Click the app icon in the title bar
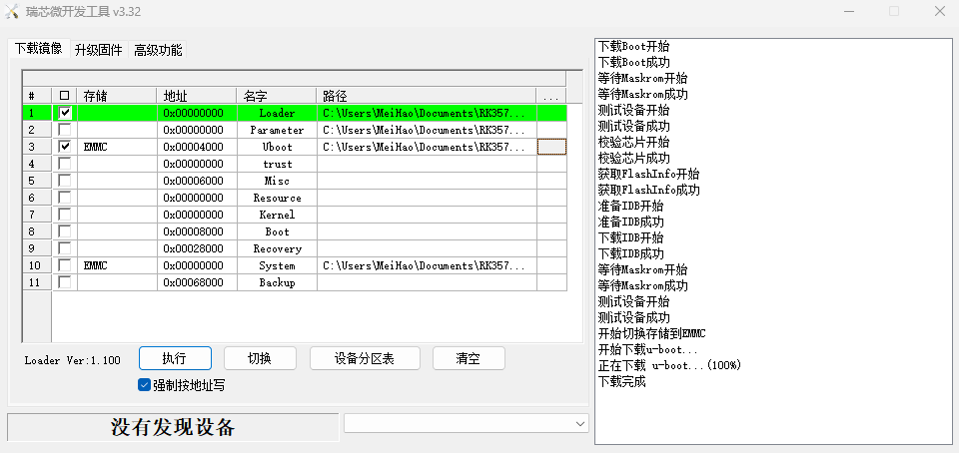The image size is (959, 453). [12, 12]
